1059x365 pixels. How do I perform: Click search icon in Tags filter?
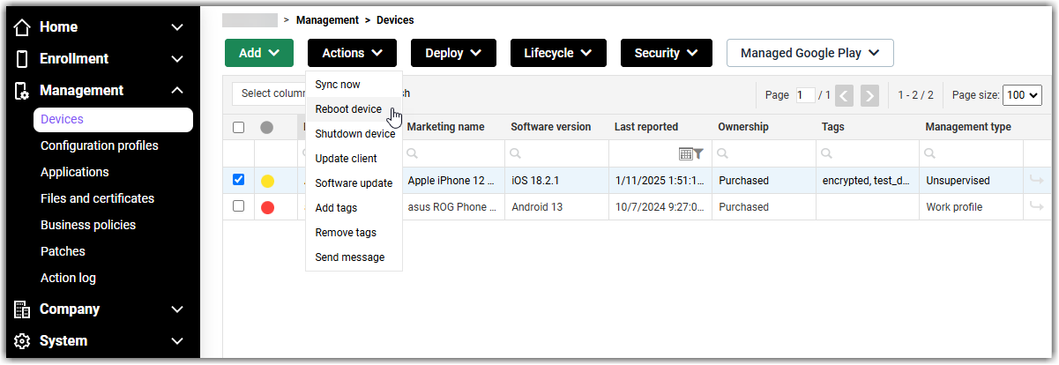click(x=828, y=153)
